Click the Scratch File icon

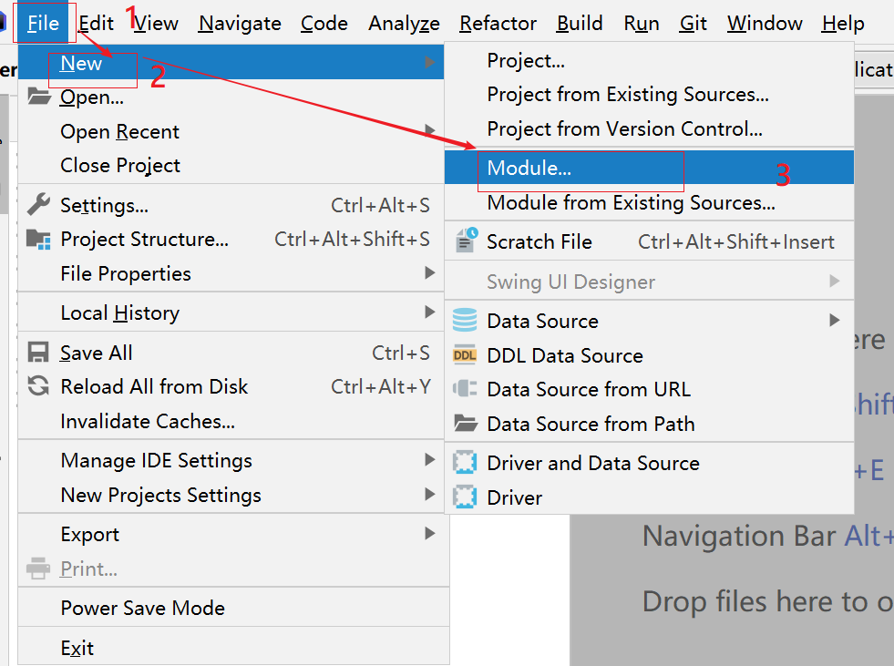coord(467,240)
